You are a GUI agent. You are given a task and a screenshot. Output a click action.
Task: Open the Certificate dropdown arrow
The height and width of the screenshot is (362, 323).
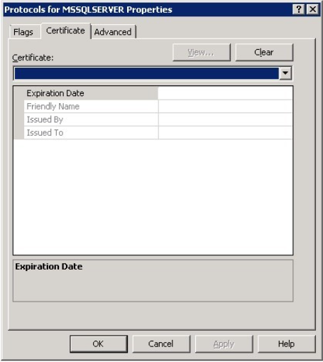pyautogui.click(x=285, y=73)
